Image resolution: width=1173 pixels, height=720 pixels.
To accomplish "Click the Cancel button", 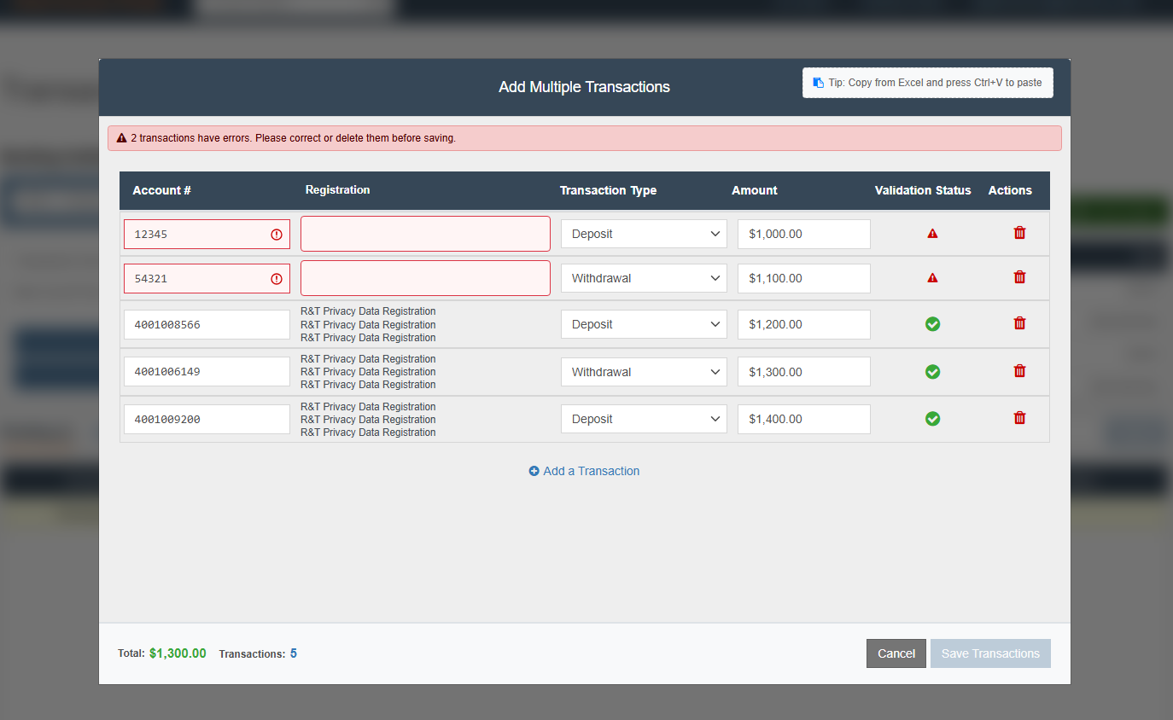I will (x=896, y=653).
